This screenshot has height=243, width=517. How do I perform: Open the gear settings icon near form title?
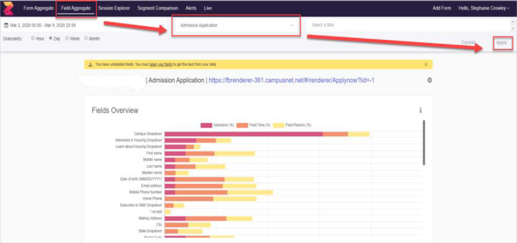click(x=429, y=80)
